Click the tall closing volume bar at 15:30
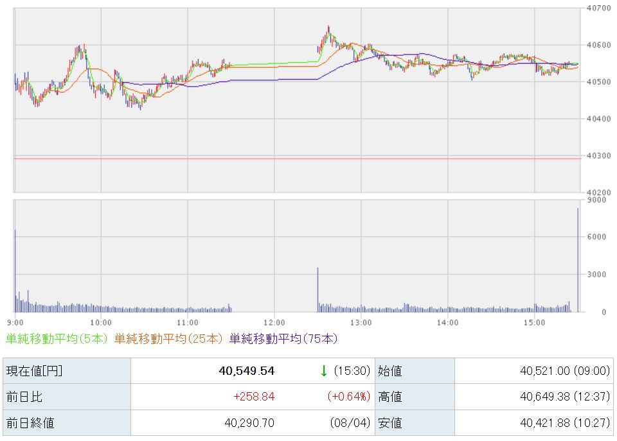 578,260
